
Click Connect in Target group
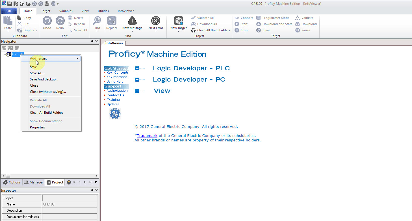coord(244,18)
